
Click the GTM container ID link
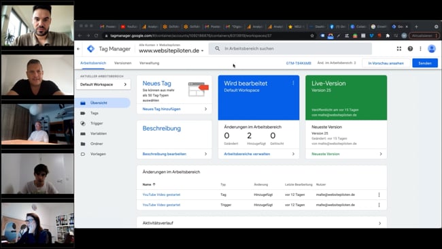coord(299,63)
